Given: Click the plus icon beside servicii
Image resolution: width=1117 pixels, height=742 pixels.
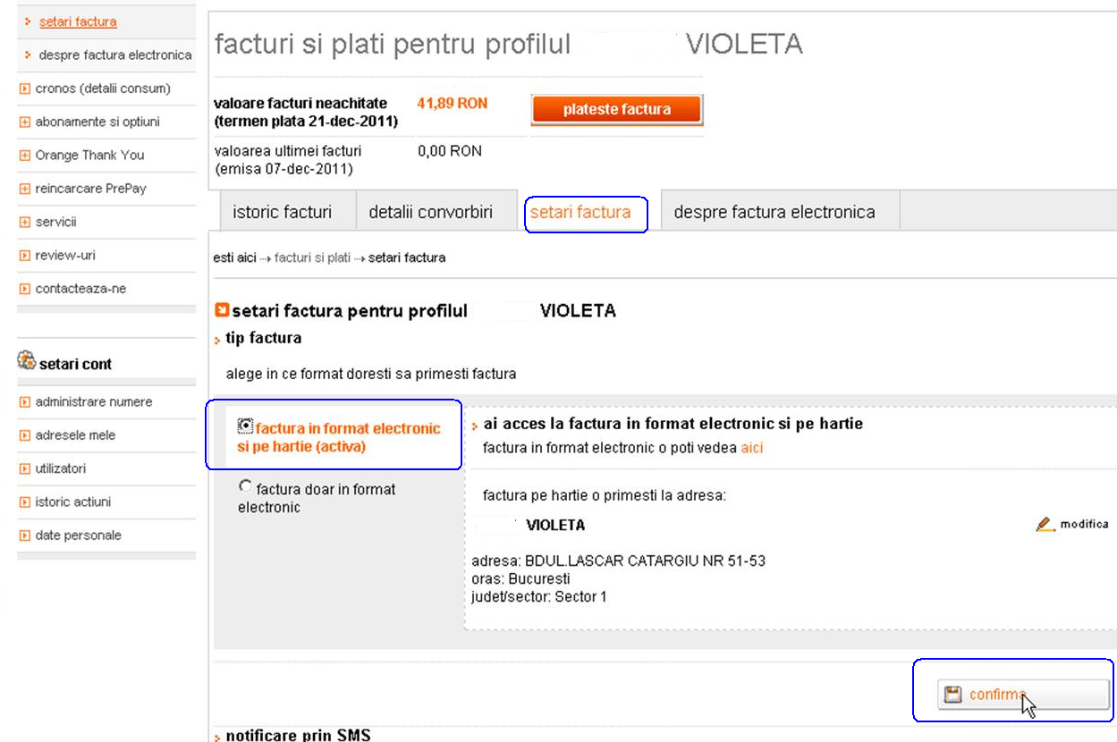Looking at the screenshot, I should click(x=25, y=223).
